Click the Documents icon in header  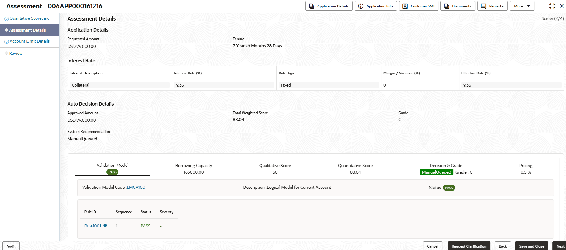click(x=446, y=6)
